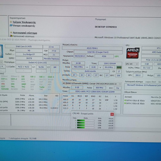Click the SR0T8 SSPEC field
The image size is (161, 161).
click(29, 58)
